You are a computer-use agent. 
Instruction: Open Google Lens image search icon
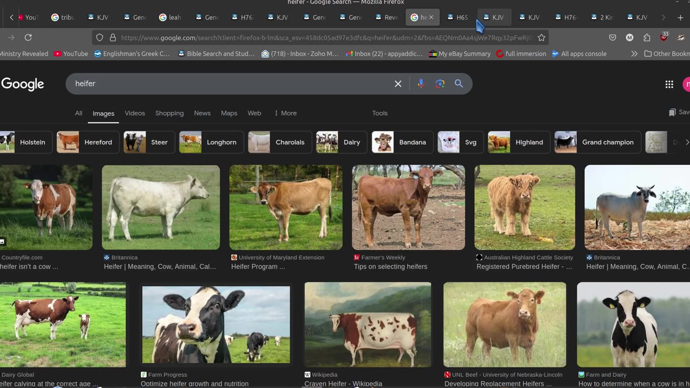click(x=440, y=84)
